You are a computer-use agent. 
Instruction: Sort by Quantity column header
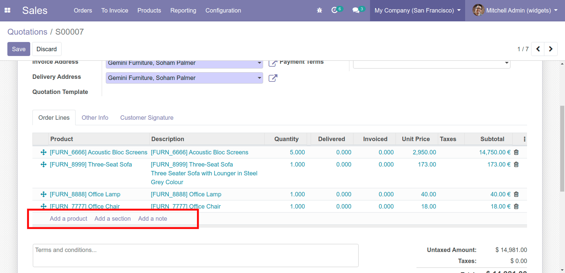286,139
